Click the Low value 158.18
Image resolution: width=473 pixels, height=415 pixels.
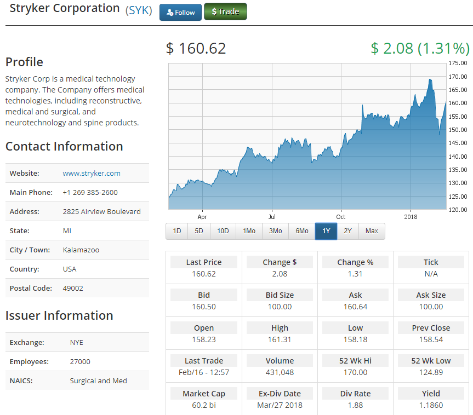click(x=355, y=339)
